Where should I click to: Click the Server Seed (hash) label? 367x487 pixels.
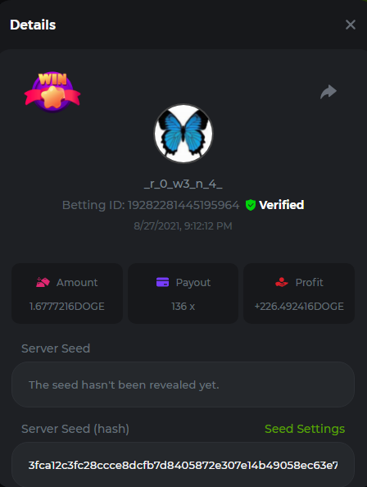[x=75, y=429]
